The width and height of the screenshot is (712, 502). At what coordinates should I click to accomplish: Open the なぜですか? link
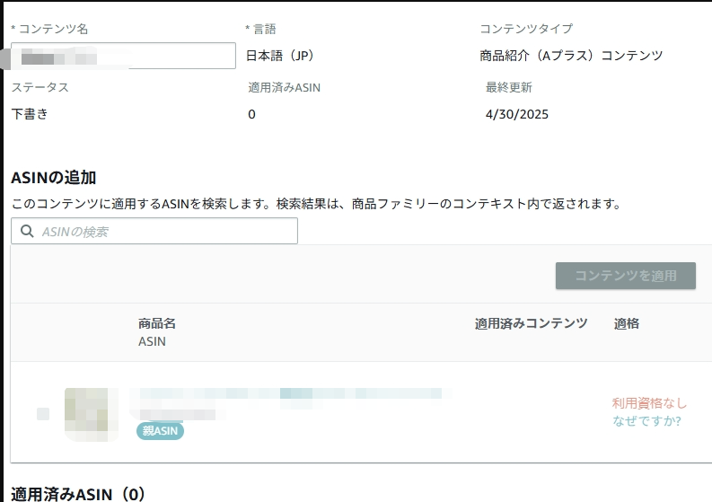(x=646, y=421)
